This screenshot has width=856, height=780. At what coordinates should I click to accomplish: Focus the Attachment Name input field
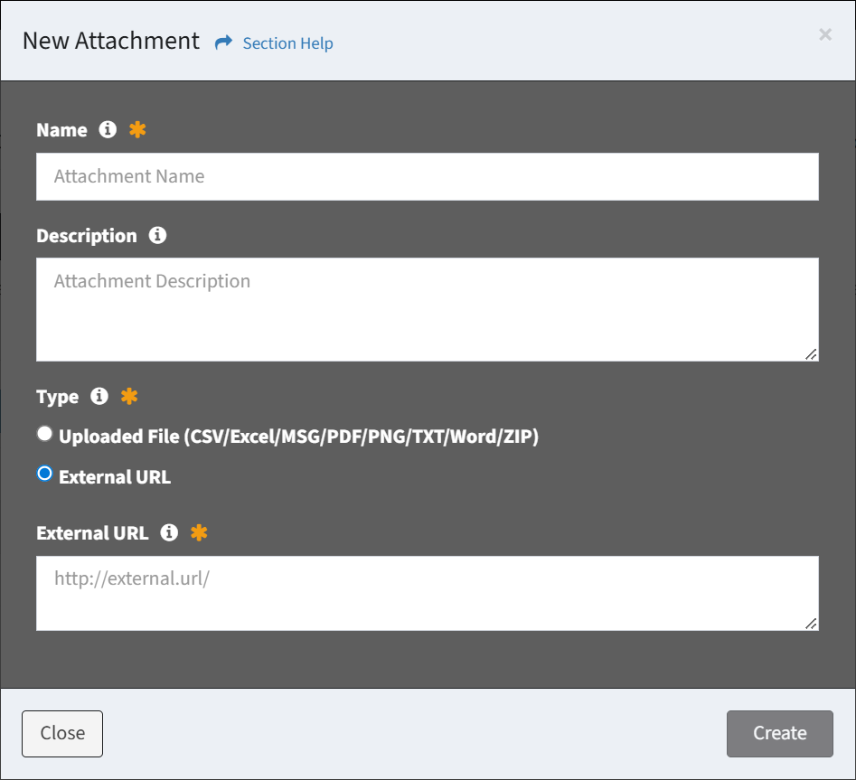(427, 176)
